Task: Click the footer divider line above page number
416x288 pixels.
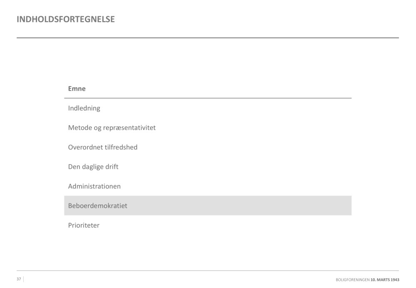Action: pyautogui.click(x=208, y=271)
